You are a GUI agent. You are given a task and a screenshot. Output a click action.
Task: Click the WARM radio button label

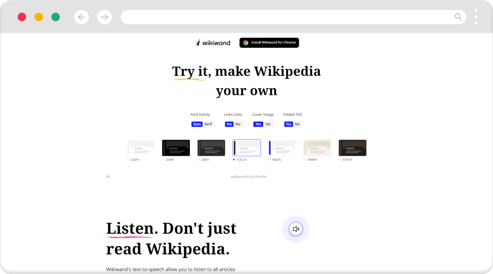coord(310,160)
